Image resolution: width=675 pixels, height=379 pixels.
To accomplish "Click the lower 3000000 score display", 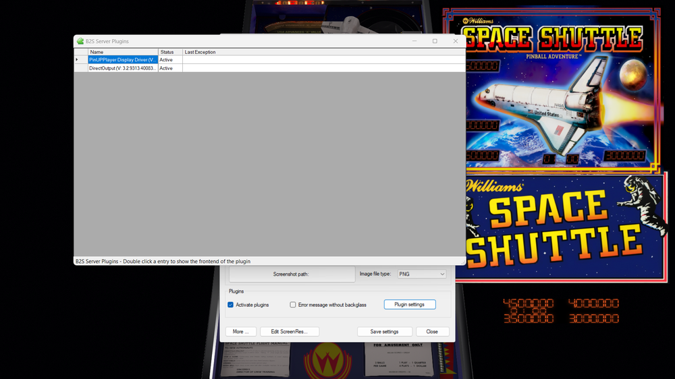I will point(593,319).
